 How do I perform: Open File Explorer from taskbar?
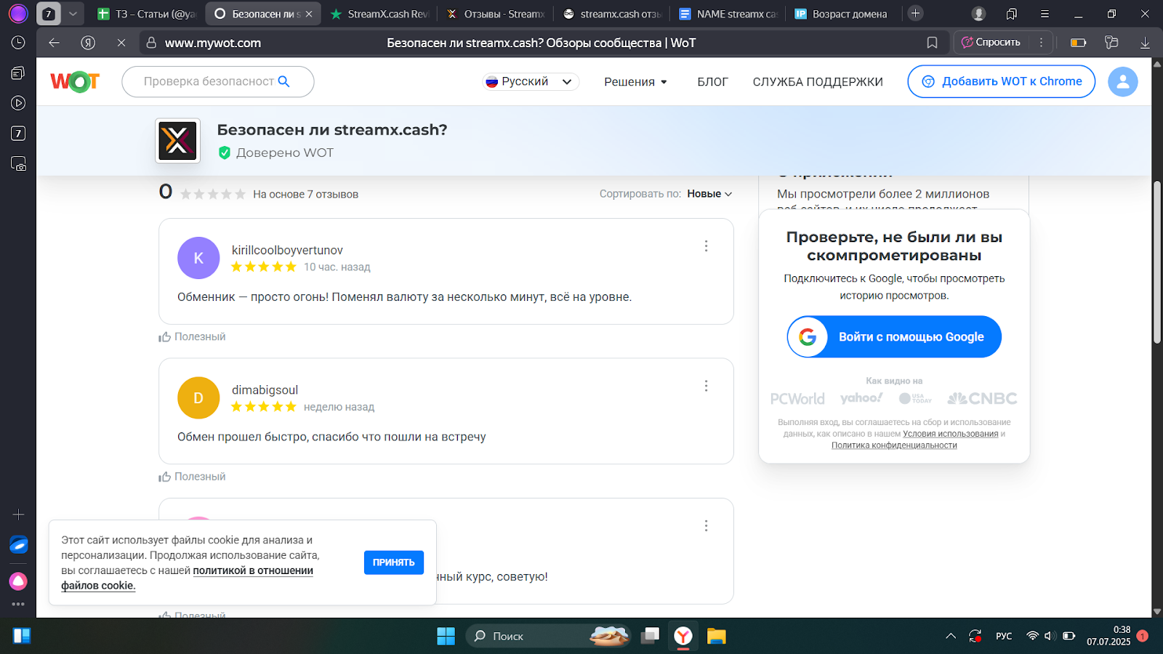(x=716, y=636)
